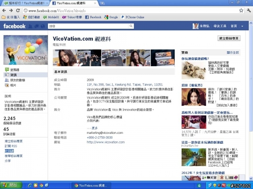253x189 pixels.
Task: Click the in.kunlun.tw new game ad title
Action: click(x=202, y=142)
